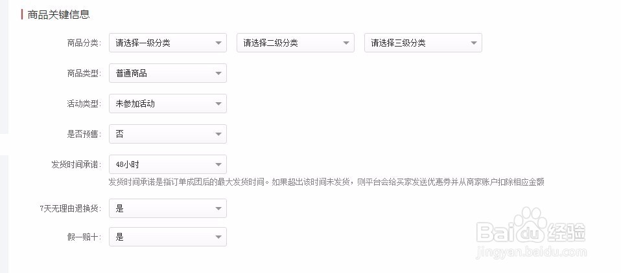The width and height of the screenshot is (621, 273).
Task: Open the 7天无理由退换货 dropdown
Action: (167, 208)
